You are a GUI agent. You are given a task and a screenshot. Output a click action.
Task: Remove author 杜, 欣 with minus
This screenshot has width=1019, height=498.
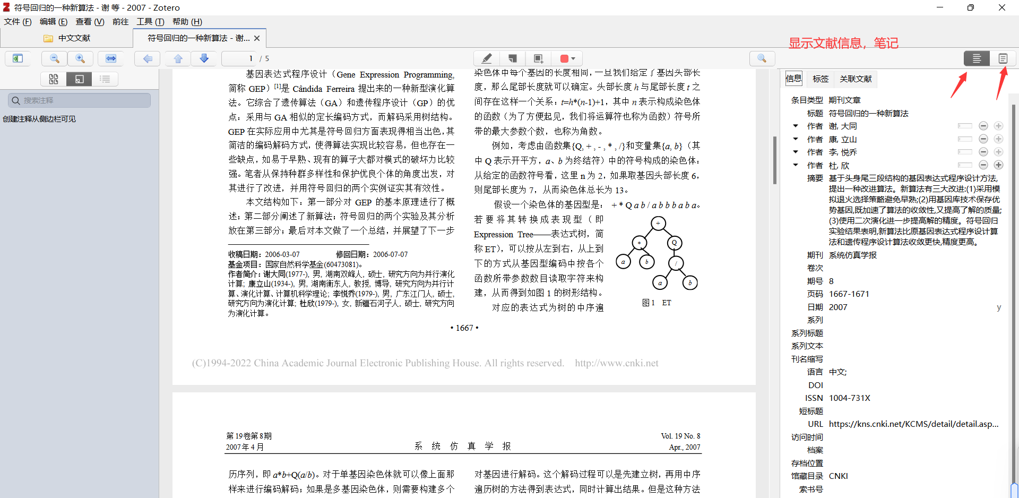pyautogui.click(x=983, y=165)
